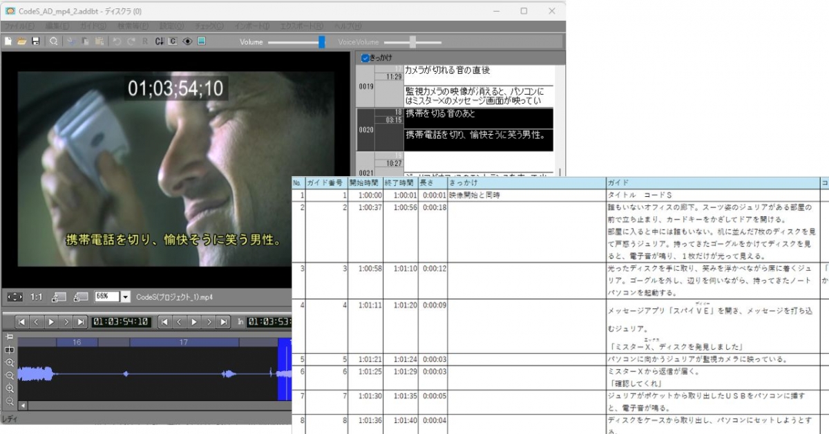
Task: Click the C with down-arrow icon
Action: click(x=160, y=41)
